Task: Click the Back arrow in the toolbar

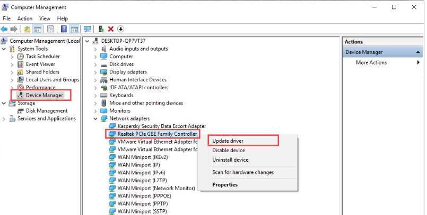Action: click(x=5, y=29)
